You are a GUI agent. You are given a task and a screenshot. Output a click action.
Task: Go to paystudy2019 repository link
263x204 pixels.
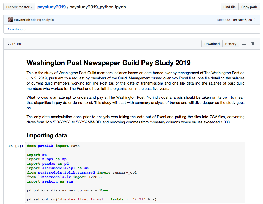coord(52,7)
